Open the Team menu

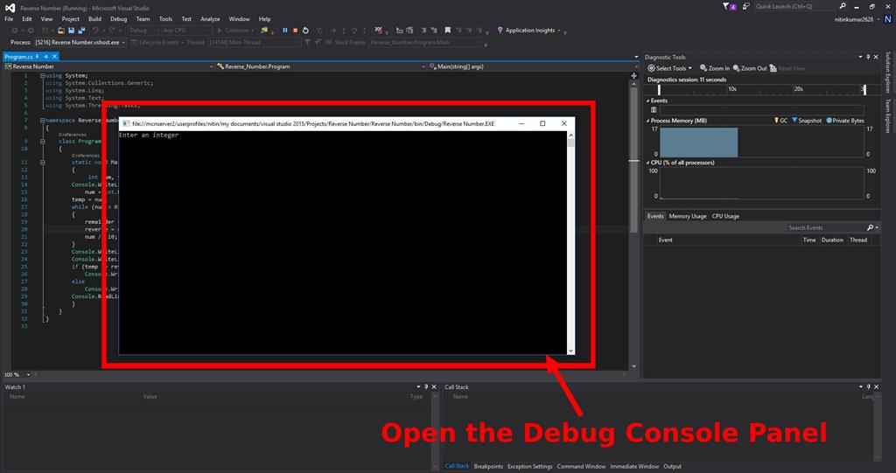(x=143, y=19)
